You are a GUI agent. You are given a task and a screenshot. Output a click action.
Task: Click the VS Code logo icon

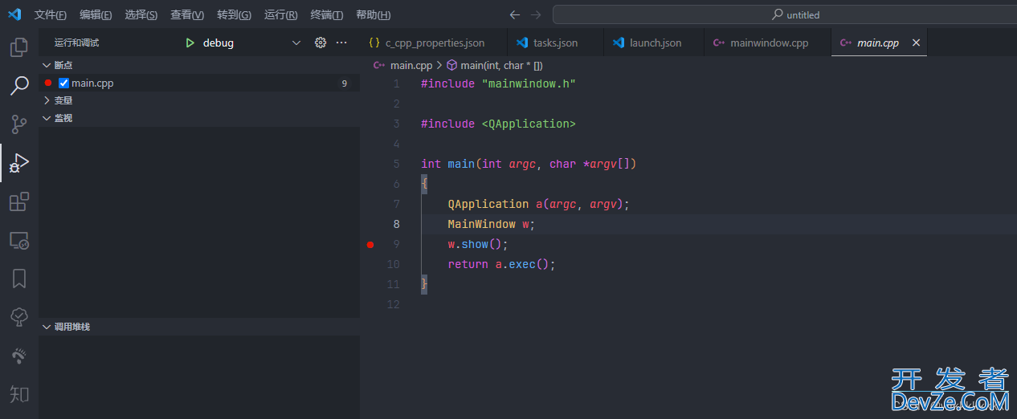14,14
